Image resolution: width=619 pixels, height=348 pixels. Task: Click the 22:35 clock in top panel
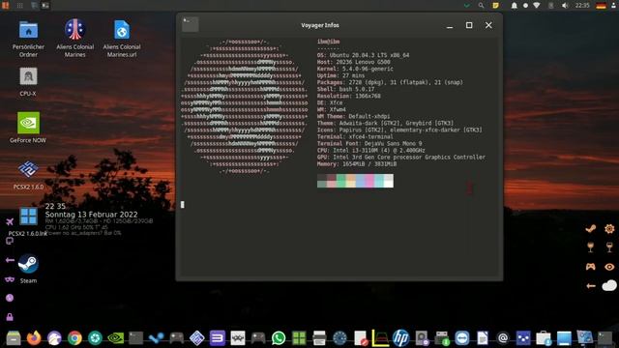click(x=582, y=6)
